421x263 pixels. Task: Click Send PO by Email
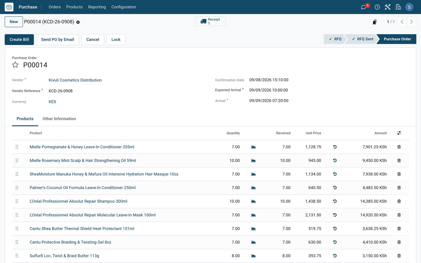tap(58, 39)
